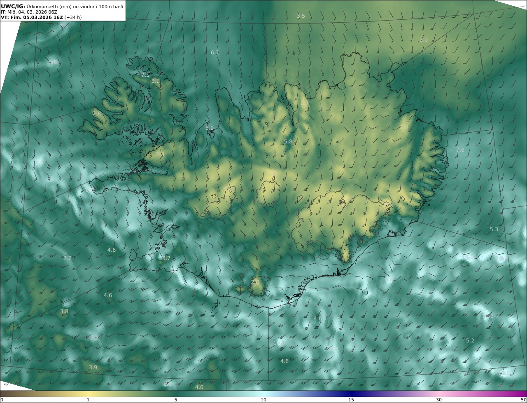The height and width of the screenshot is (403, 527).
Task: Click the map value '5.3'
Action: (x=494, y=230)
